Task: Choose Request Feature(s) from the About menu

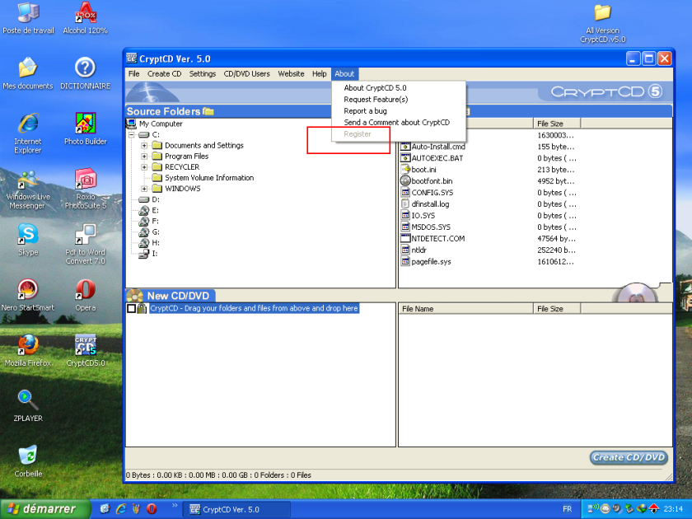Action: pos(399,100)
